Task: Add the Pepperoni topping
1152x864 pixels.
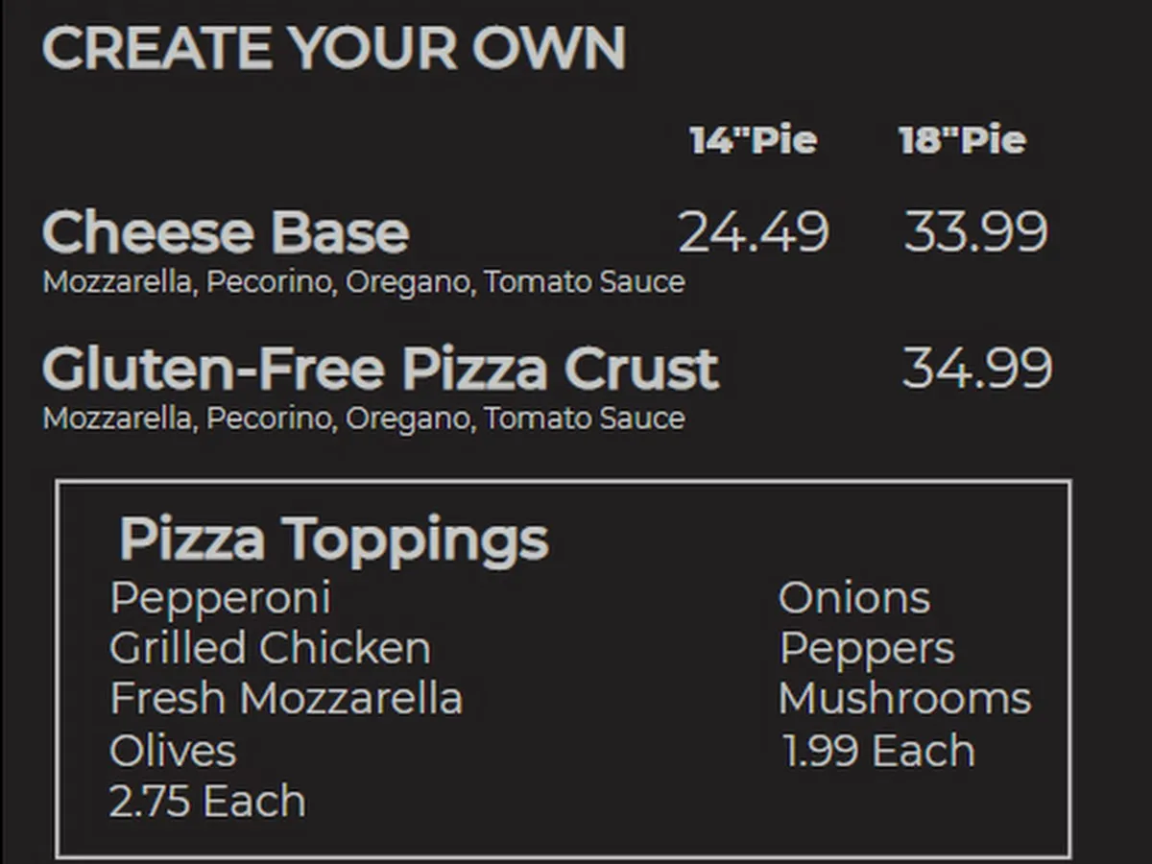Action: (220, 598)
